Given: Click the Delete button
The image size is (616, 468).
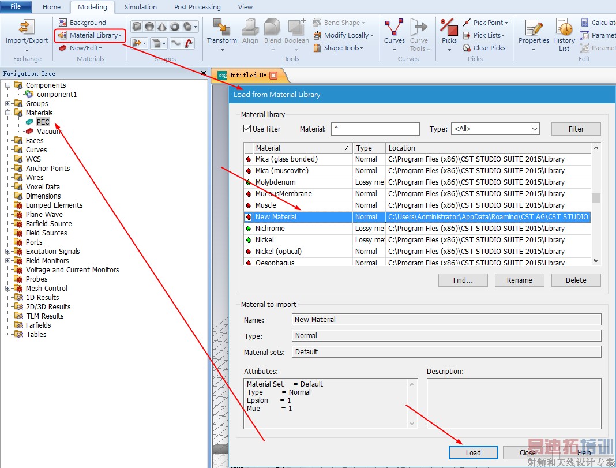Looking at the screenshot, I should [576, 280].
